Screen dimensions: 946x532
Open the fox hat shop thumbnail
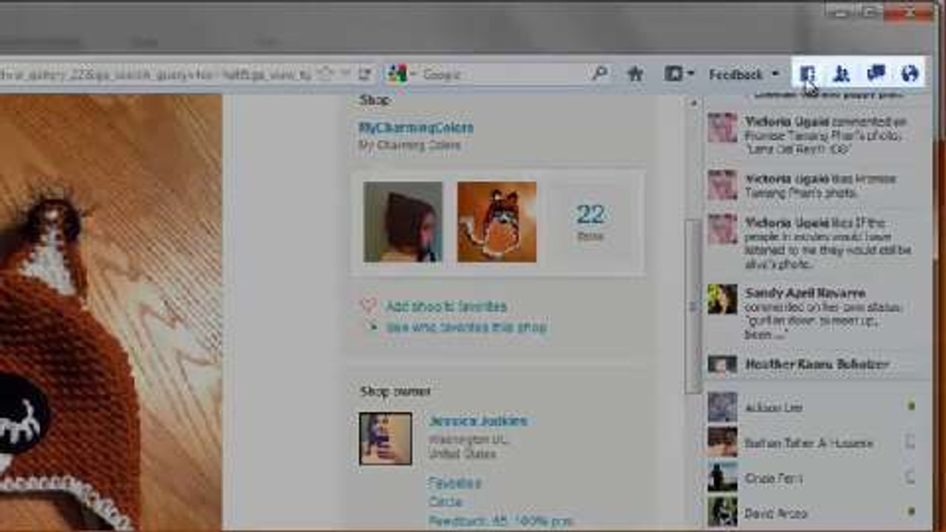(x=497, y=222)
